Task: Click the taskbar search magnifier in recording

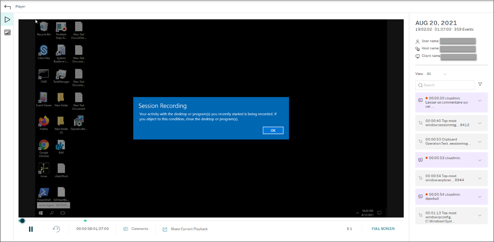Action: (52, 213)
